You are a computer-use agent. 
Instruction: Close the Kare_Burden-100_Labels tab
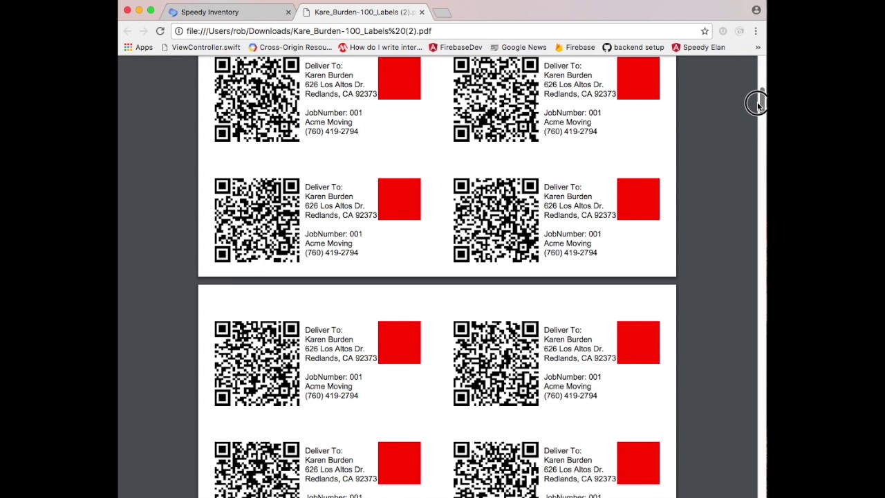point(422,12)
